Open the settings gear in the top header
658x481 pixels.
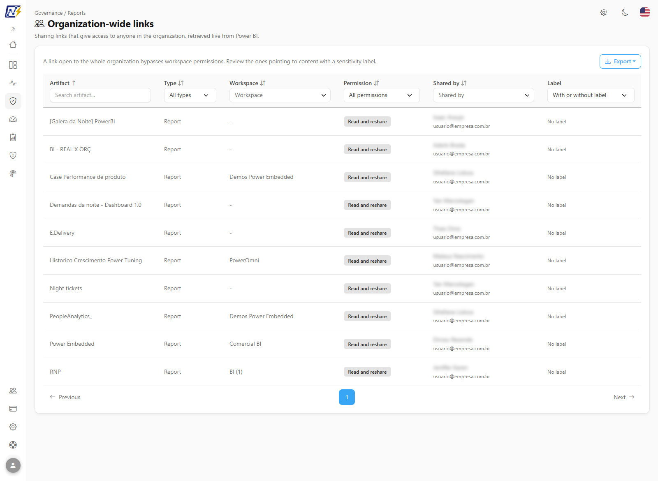[604, 12]
